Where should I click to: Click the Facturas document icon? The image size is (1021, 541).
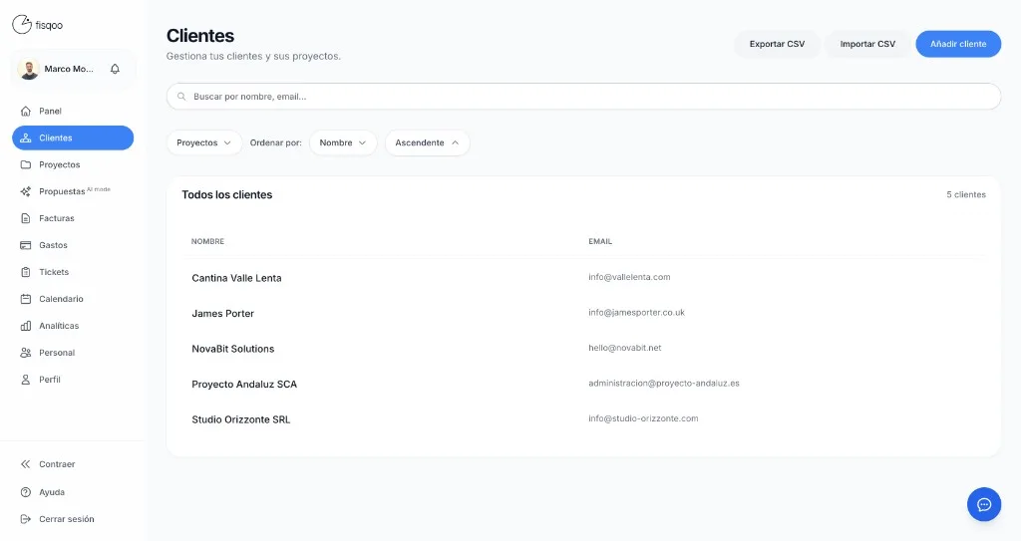(x=25, y=218)
